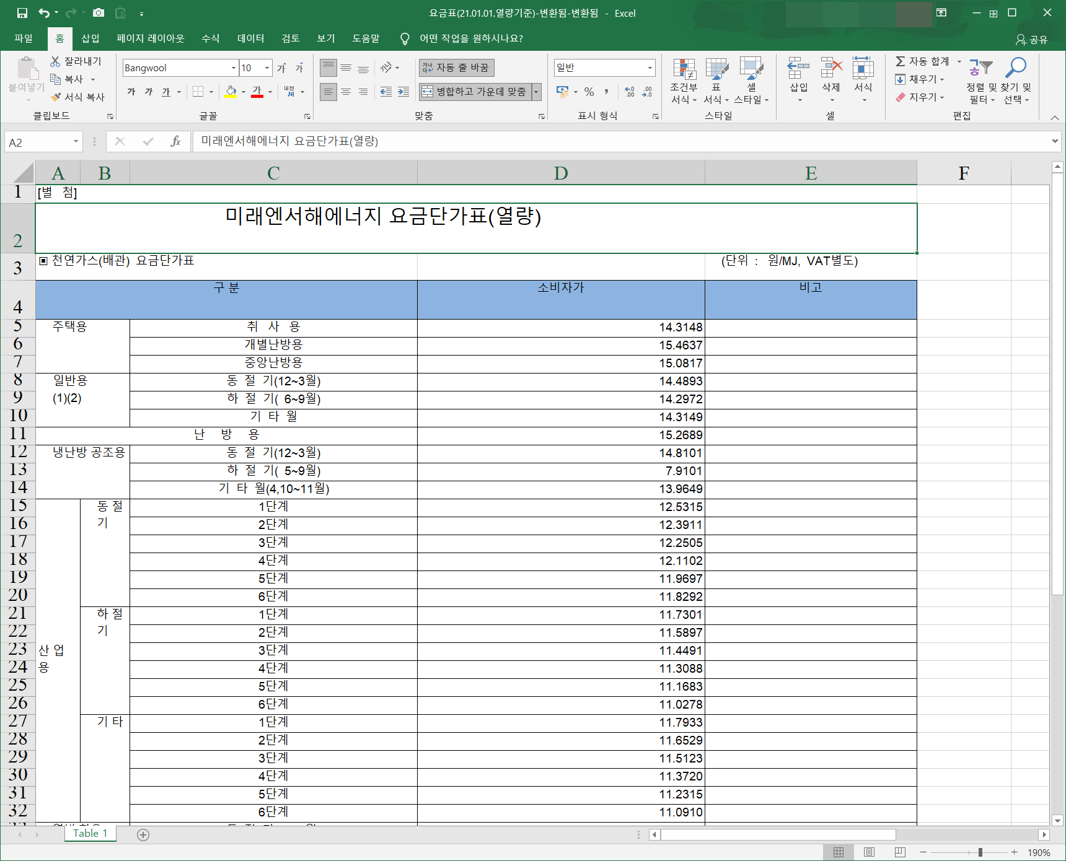Image resolution: width=1066 pixels, height=861 pixels.
Task: Apply the cell borders icon
Action: point(198,92)
